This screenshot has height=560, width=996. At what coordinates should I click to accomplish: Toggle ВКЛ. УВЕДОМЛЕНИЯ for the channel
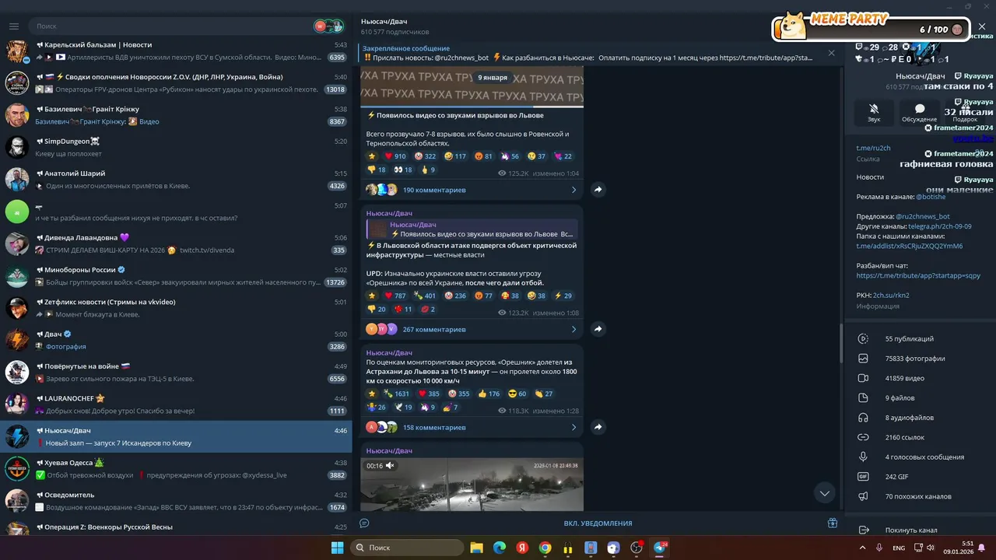[598, 523]
